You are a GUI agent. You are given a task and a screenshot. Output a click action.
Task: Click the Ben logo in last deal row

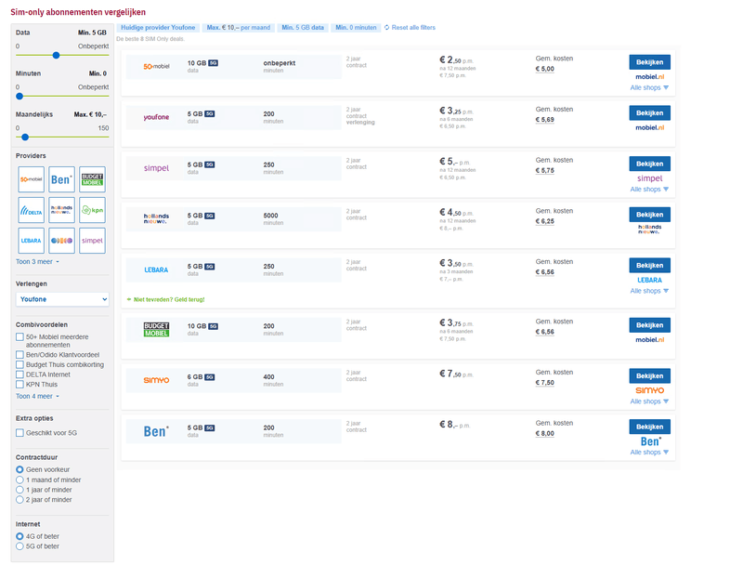(156, 431)
